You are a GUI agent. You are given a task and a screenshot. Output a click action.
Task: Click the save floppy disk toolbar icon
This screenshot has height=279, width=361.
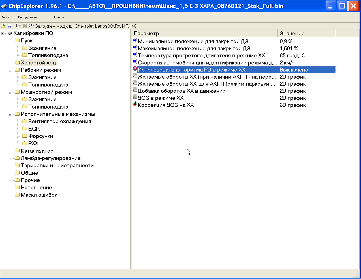pyautogui.click(x=9, y=26)
